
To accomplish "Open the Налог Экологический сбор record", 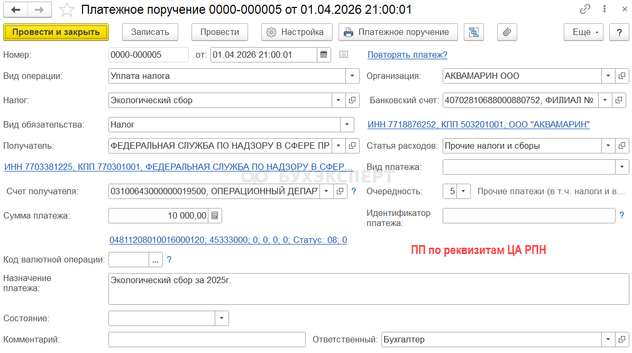I will click(352, 101).
